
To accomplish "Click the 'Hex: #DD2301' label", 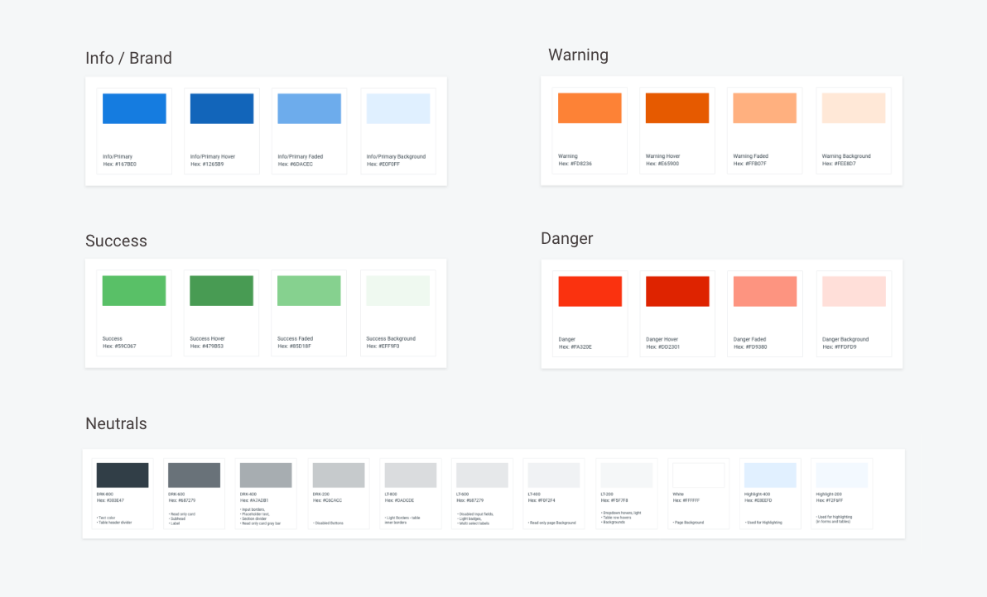I will [662, 347].
